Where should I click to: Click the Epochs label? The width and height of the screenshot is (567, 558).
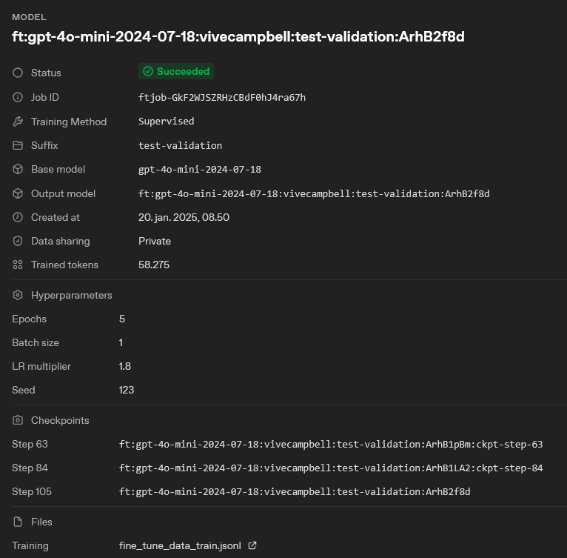click(30, 319)
